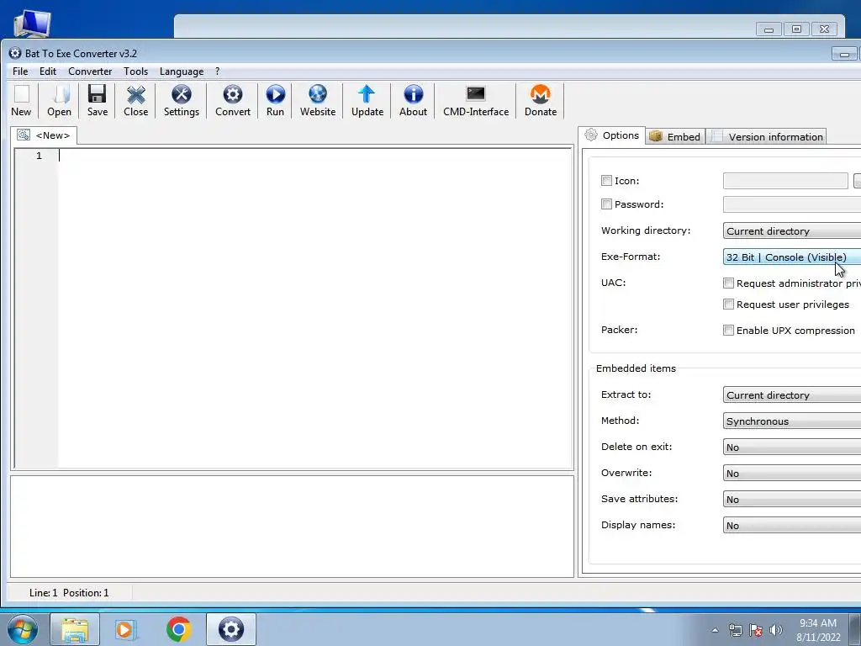Click the Windows Start orb
Image resolution: width=861 pixels, height=646 pixels.
coord(23,629)
